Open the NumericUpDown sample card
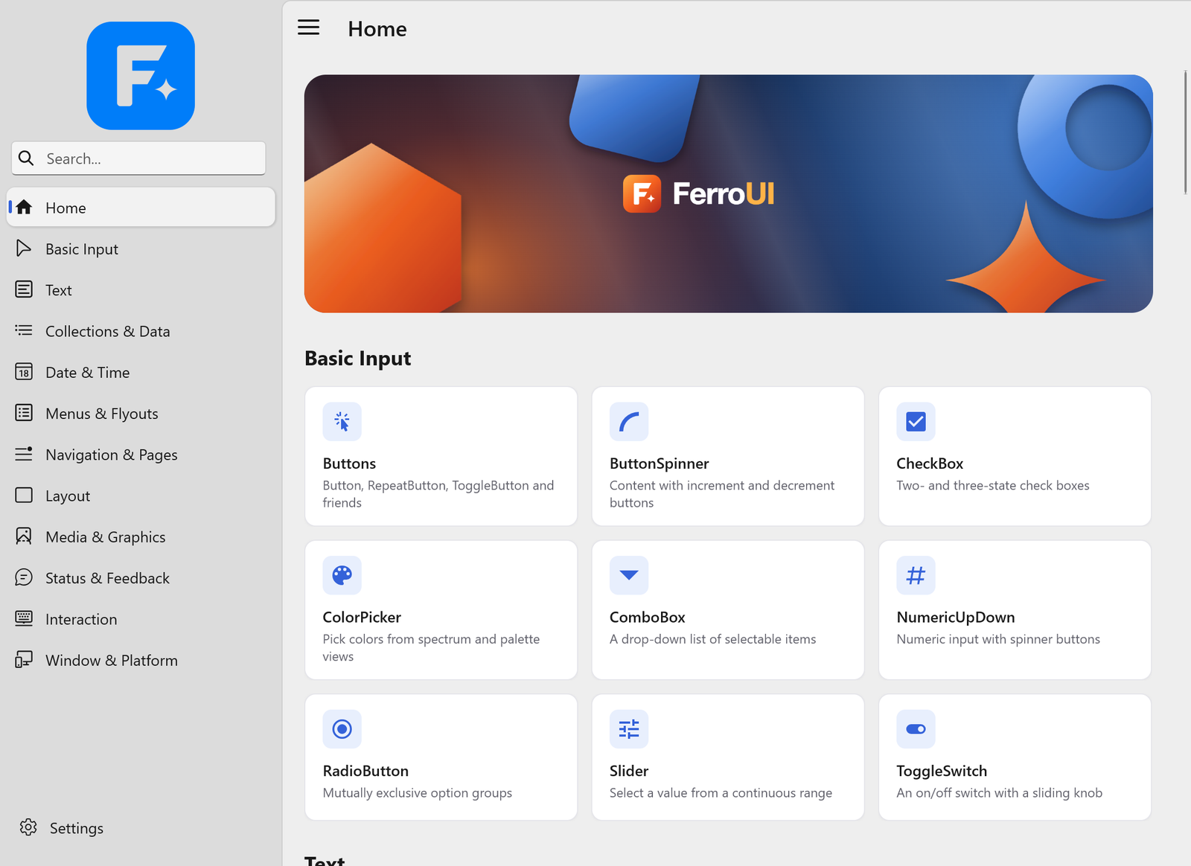 pos(1015,610)
